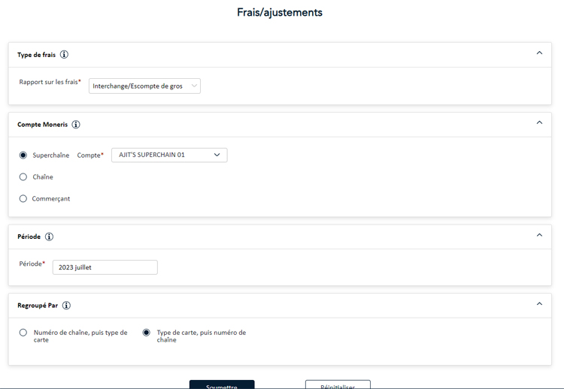Group by Numéro de chaîne, puis type de carte
This screenshot has width=564, height=389.
coord(23,333)
